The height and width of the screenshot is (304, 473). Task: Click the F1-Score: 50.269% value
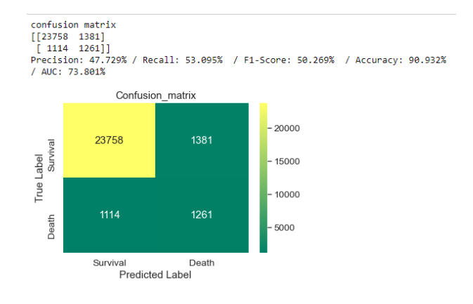(x=289, y=60)
